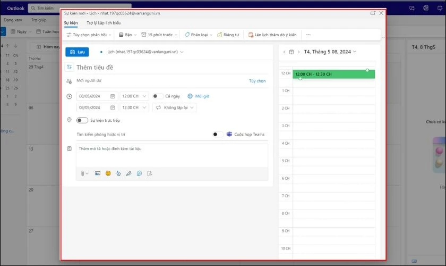This screenshot has height=266, width=446.
Task: Click the Lưu save button
Action: coord(77,52)
